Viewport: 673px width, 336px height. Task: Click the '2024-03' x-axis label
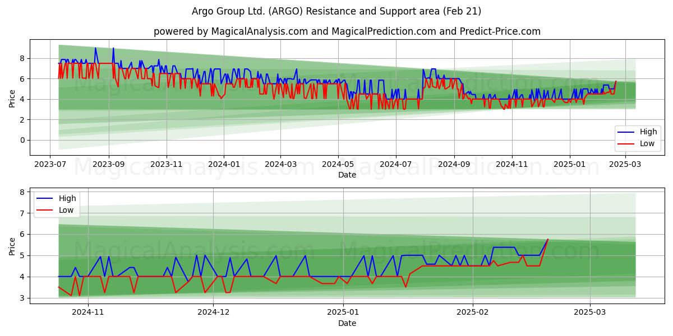click(x=280, y=165)
